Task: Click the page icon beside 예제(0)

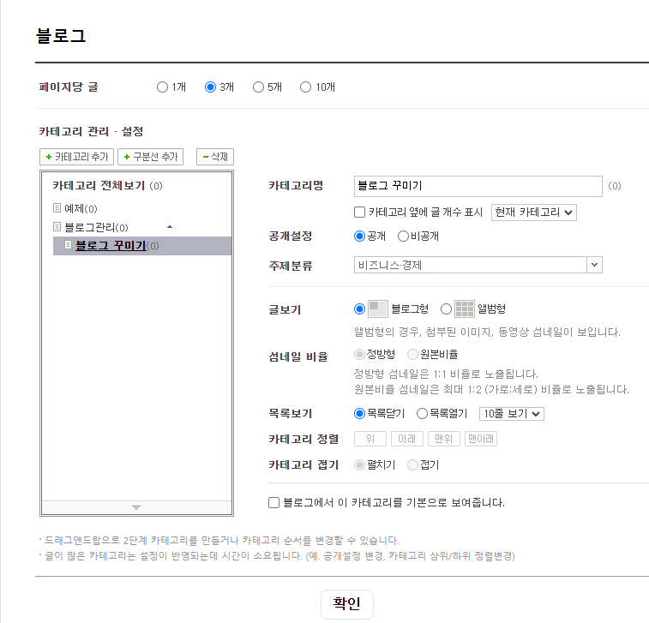Action: [57, 207]
